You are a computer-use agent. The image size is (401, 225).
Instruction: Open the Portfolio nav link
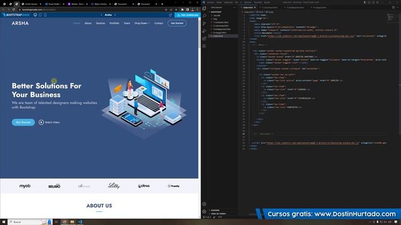114,23
